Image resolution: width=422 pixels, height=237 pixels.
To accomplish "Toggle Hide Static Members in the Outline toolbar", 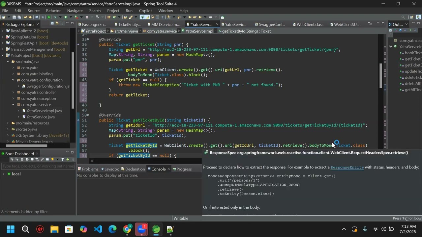I will 405,30.
